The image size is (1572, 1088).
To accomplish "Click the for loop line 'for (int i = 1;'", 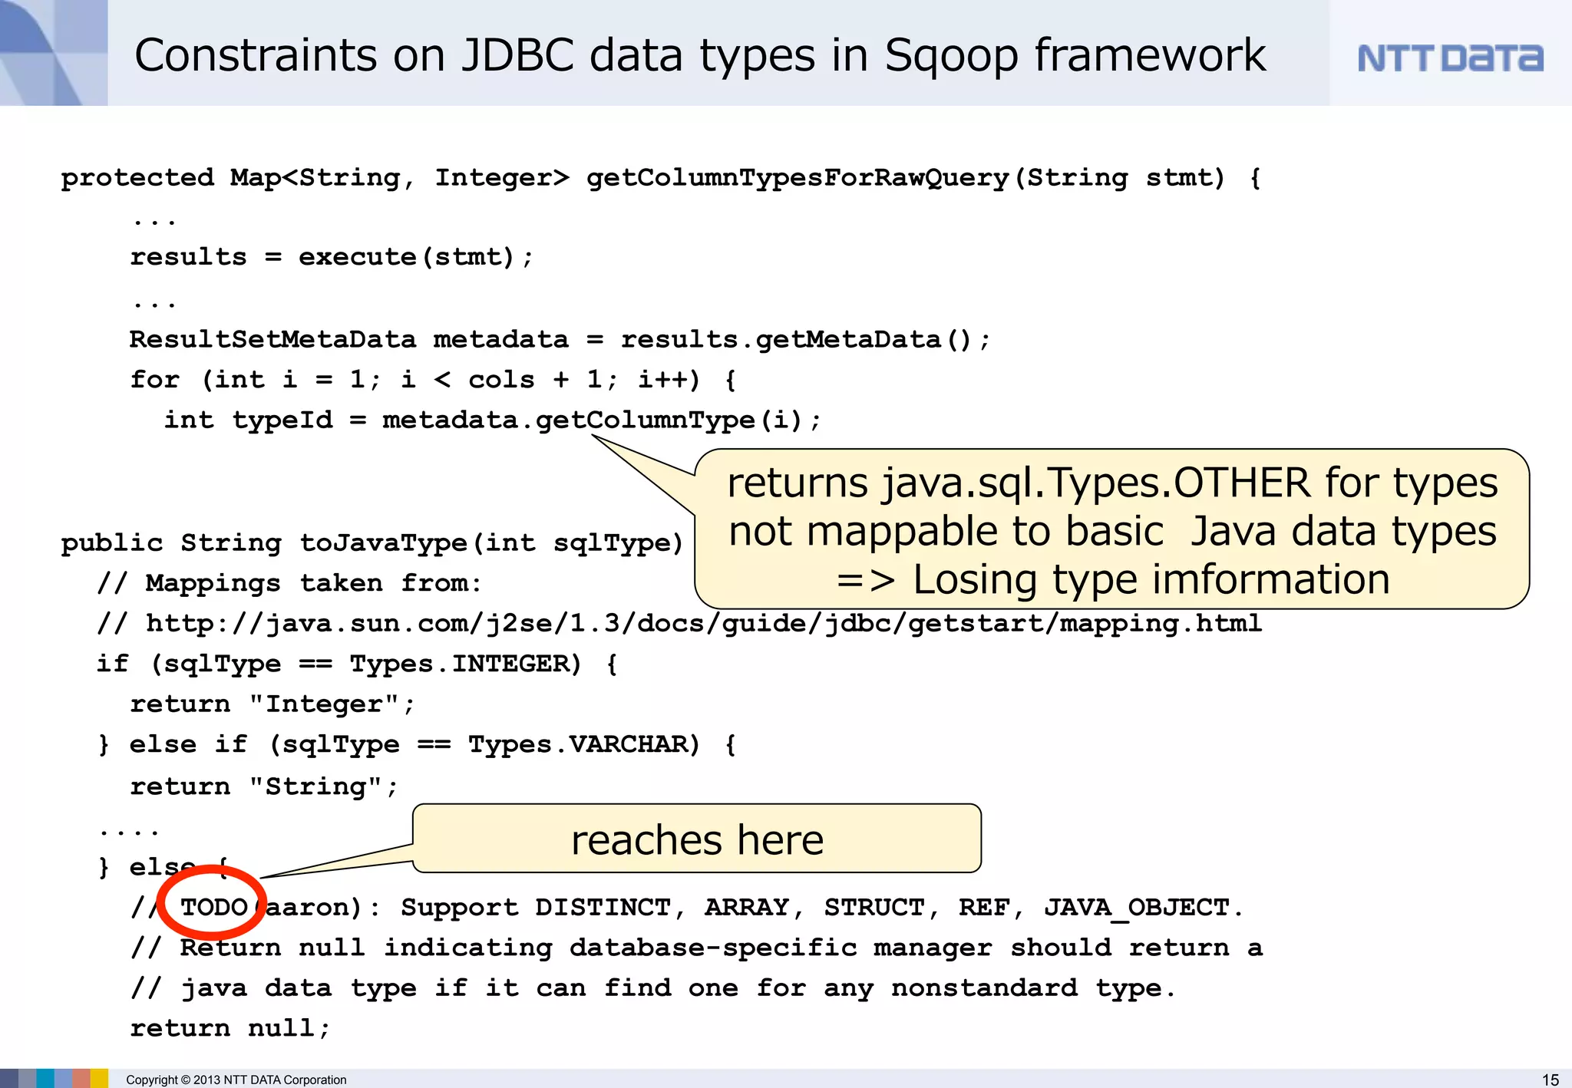I will (x=433, y=380).
